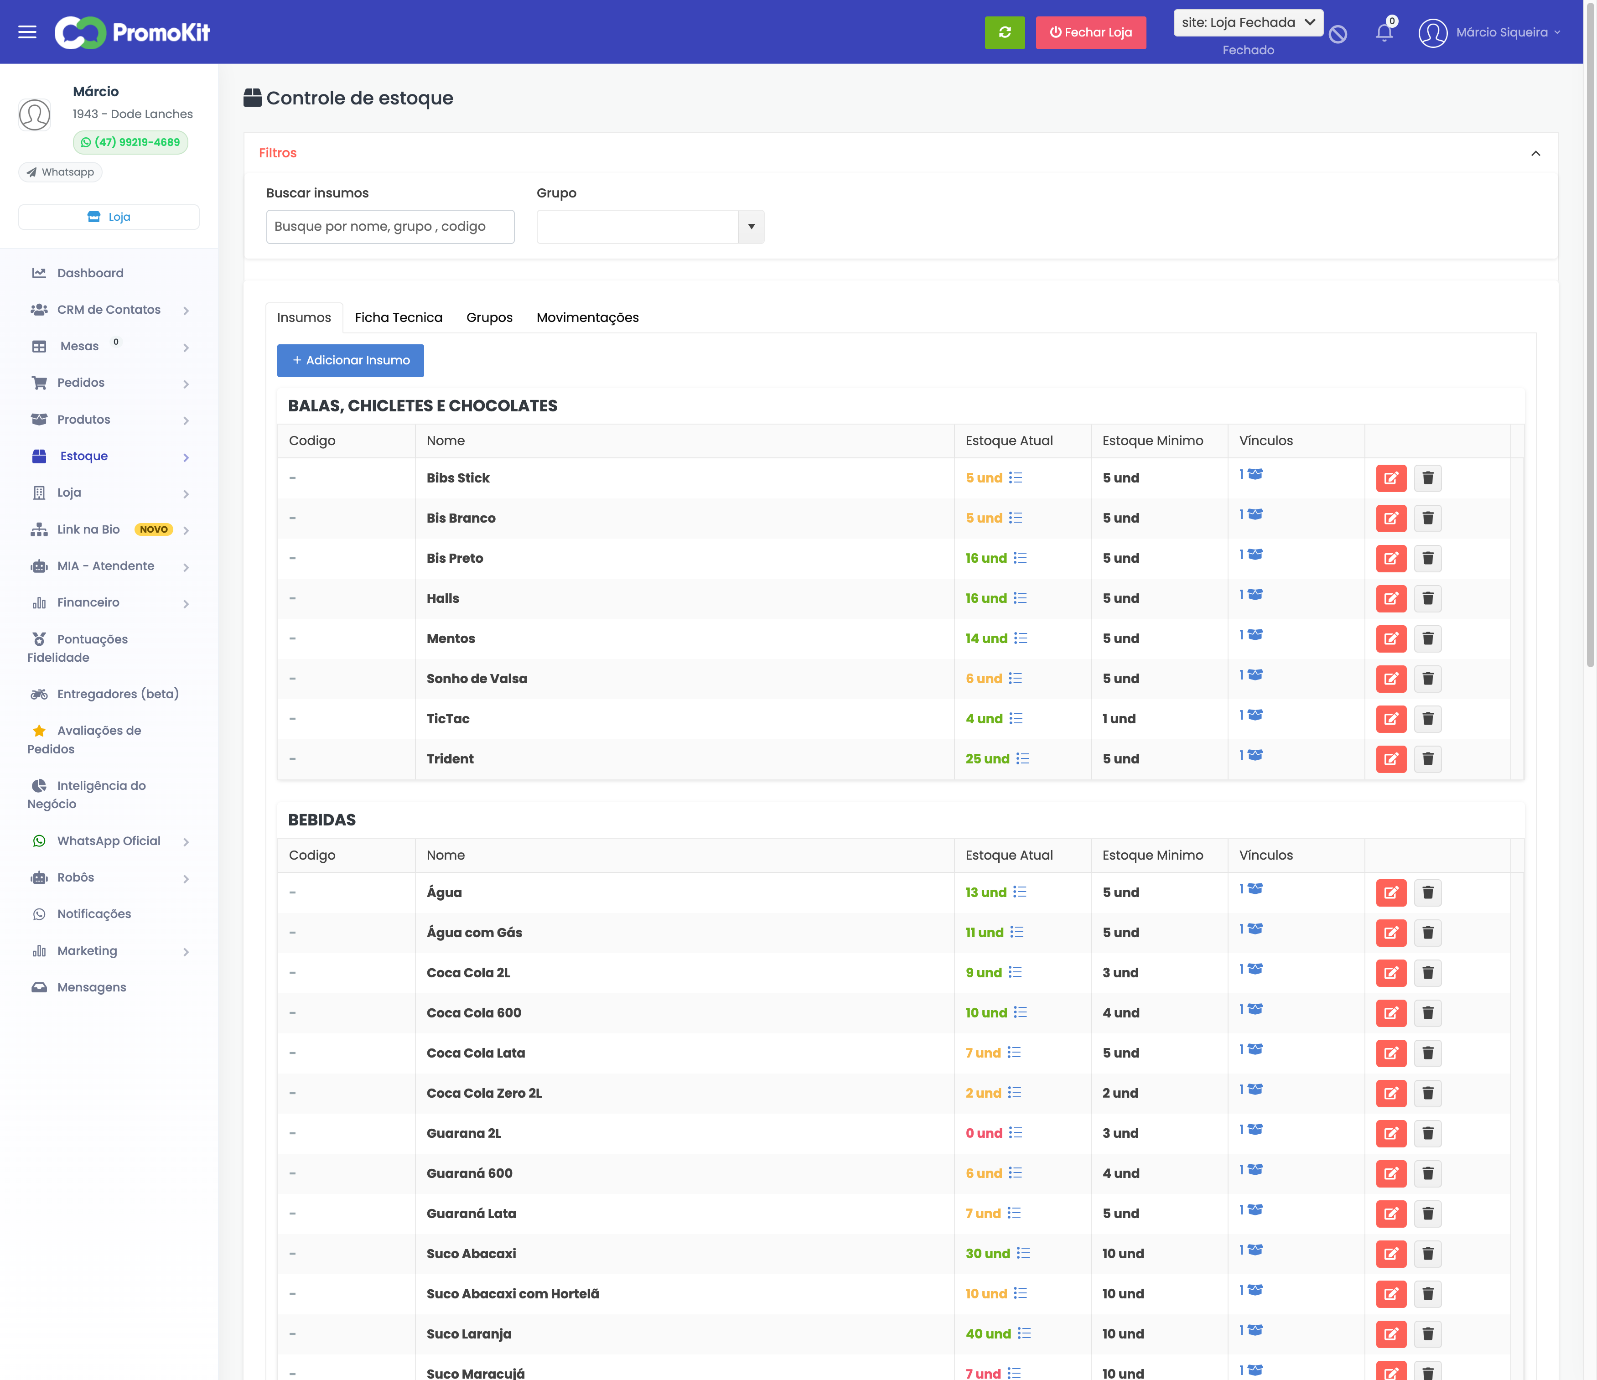
Task: Expand the MIA - Atendente menu
Action: point(109,566)
